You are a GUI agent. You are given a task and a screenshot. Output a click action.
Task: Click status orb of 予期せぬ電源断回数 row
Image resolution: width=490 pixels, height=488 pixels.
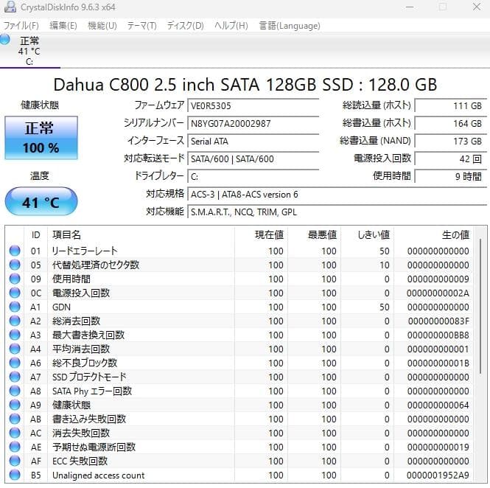click(x=15, y=447)
